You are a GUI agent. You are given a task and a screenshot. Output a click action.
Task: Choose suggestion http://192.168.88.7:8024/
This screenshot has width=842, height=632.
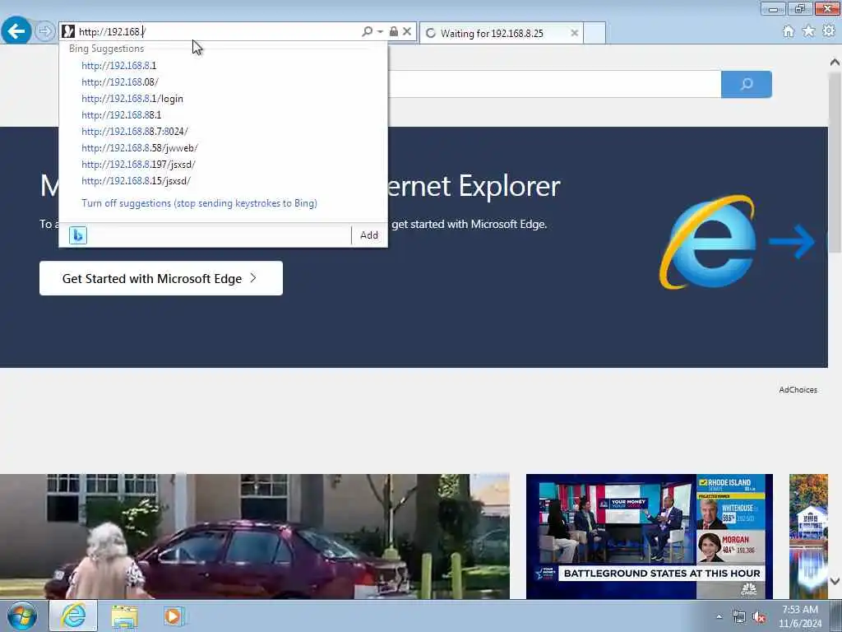pyautogui.click(x=135, y=132)
